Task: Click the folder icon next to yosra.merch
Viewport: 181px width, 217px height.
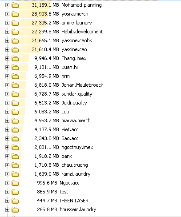Action: 15,14
